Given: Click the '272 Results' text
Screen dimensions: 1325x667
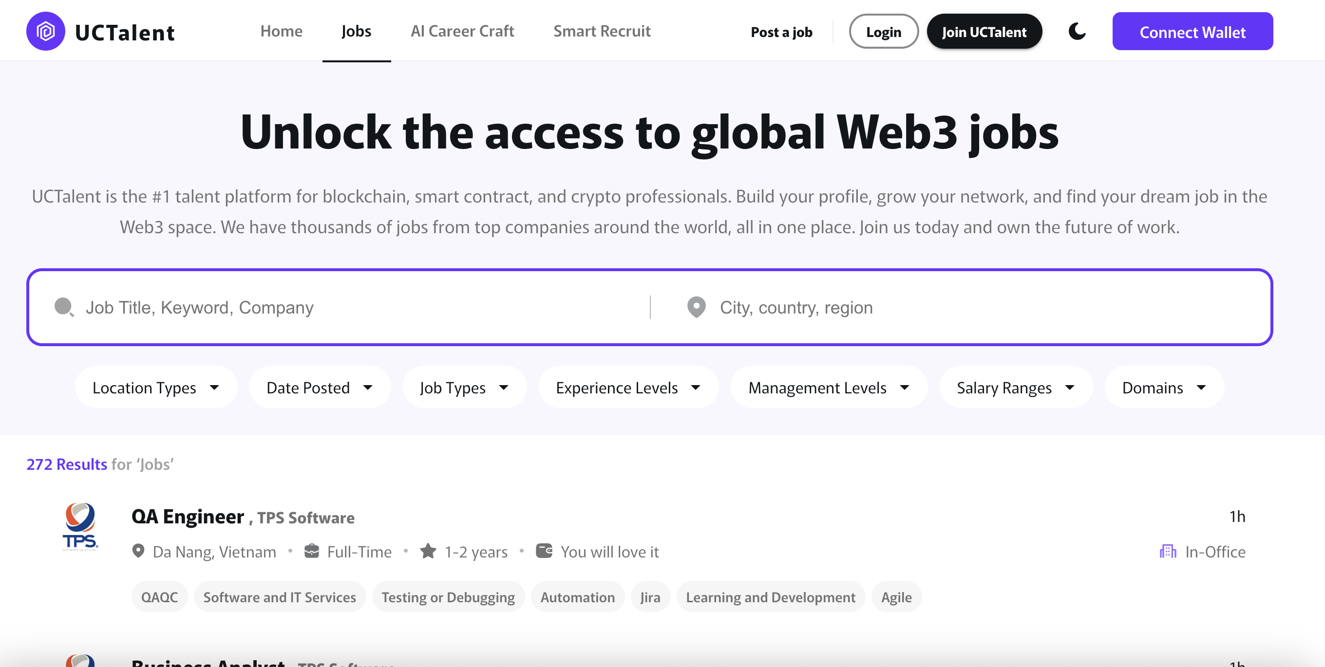Looking at the screenshot, I should [67, 464].
